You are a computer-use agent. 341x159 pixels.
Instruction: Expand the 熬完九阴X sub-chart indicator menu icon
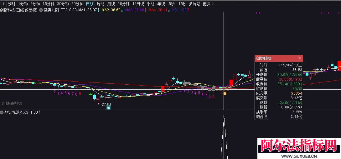[x=2, y=112]
